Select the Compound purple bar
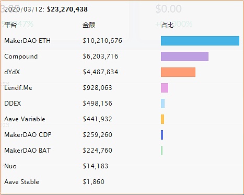Screen dimensions: 244x195 [184, 56]
